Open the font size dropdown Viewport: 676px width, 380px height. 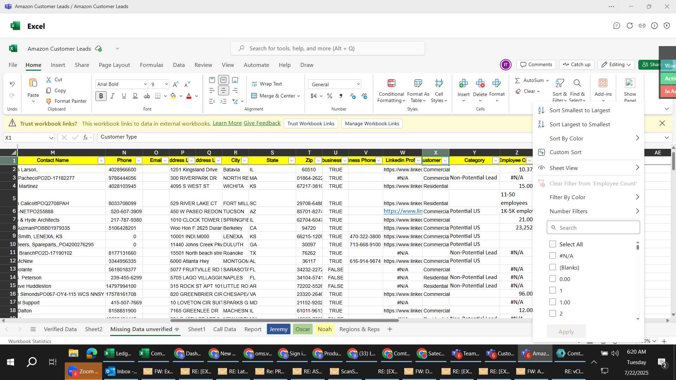tap(166, 84)
